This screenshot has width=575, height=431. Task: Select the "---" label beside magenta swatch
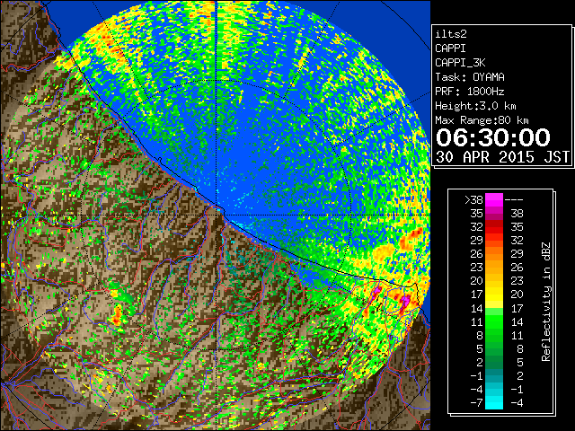coord(514,200)
